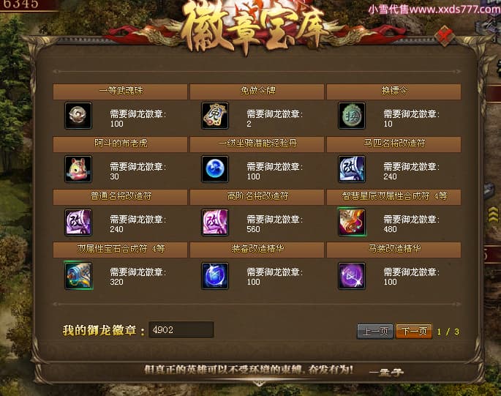Select the blue 一级坐骑潜能经验丹 orb icon

point(215,169)
